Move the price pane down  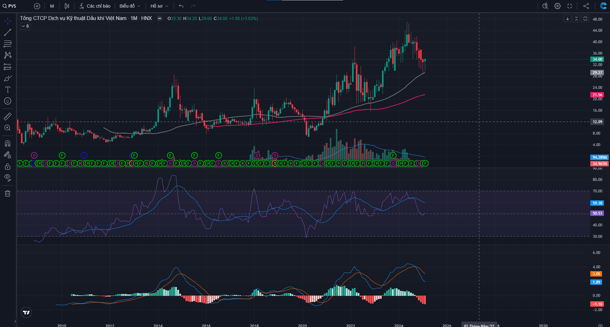coord(567,18)
